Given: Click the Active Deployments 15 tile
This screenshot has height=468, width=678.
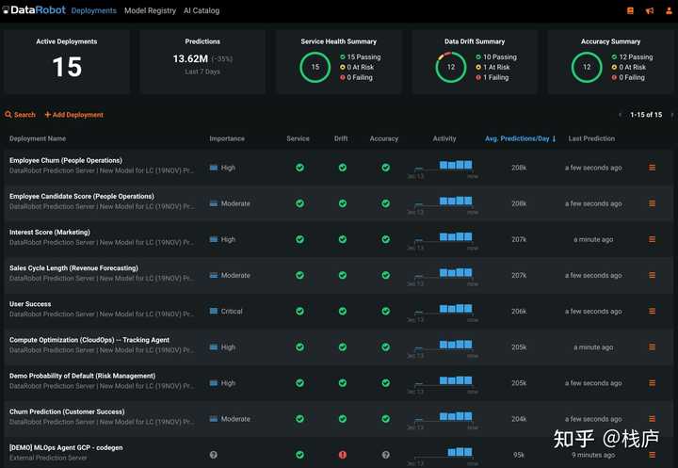Looking at the screenshot, I should 67,62.
